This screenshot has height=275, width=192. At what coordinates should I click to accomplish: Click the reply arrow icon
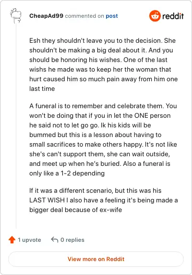(x=55, y=239)
